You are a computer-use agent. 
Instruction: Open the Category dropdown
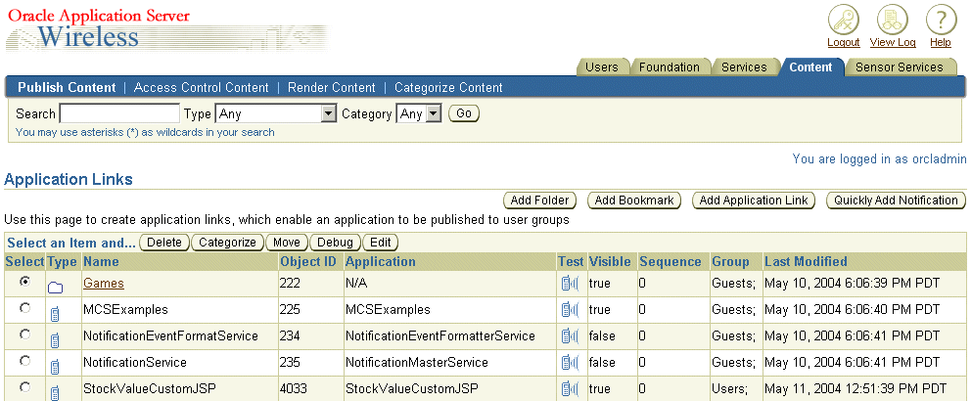coord(418,113)
